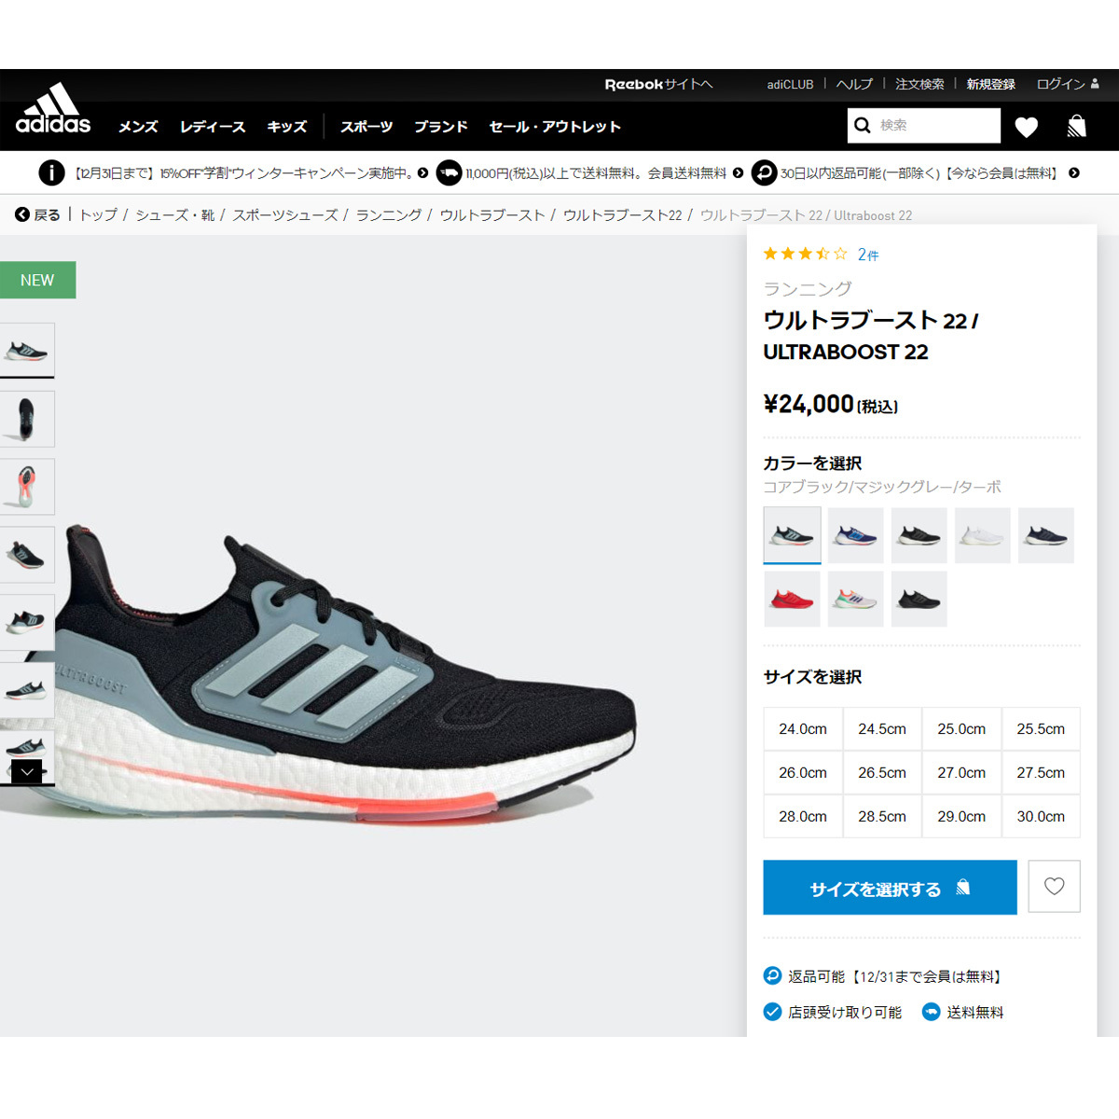Select size 27.5cm
Screen dimensions: 1119x1119
(1041, 773)
